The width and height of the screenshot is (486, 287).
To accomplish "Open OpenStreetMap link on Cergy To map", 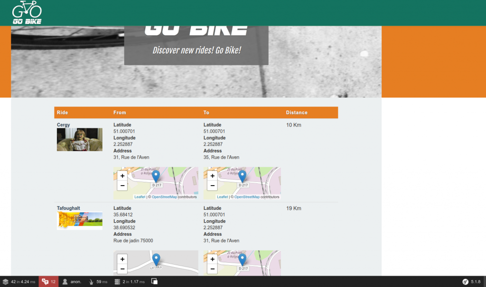I will click(247, 197).
